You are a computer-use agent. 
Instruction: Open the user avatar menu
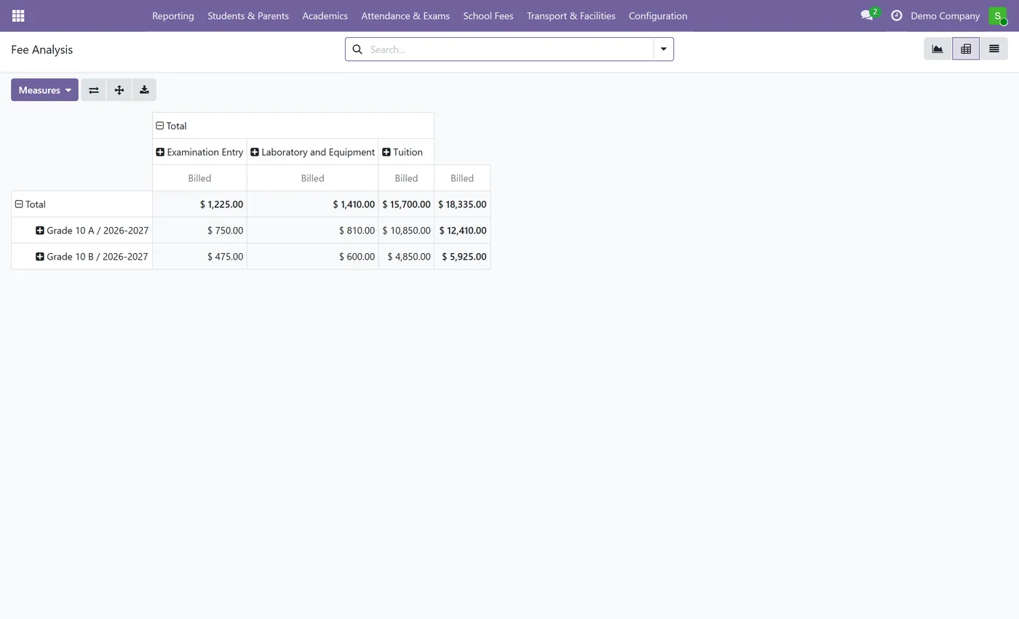(997, 15)
